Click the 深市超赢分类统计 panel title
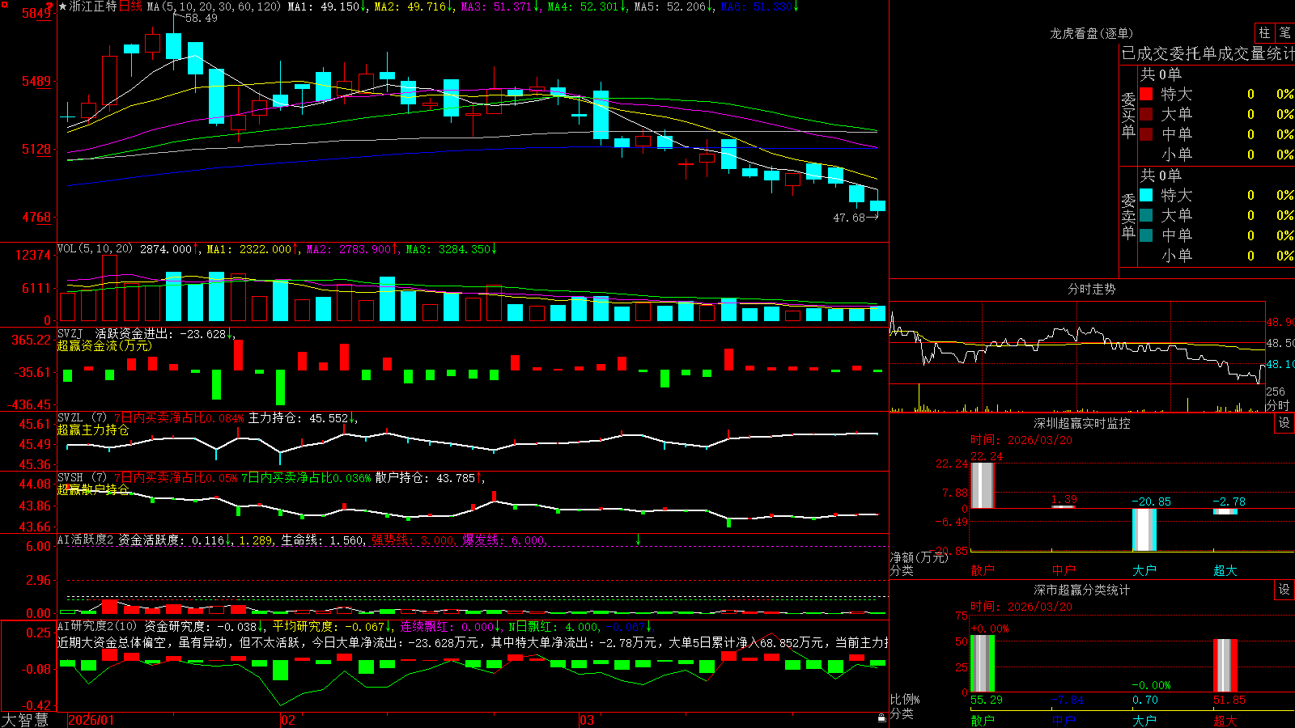The image size is (1295, 728). [x=1082, y=590]
